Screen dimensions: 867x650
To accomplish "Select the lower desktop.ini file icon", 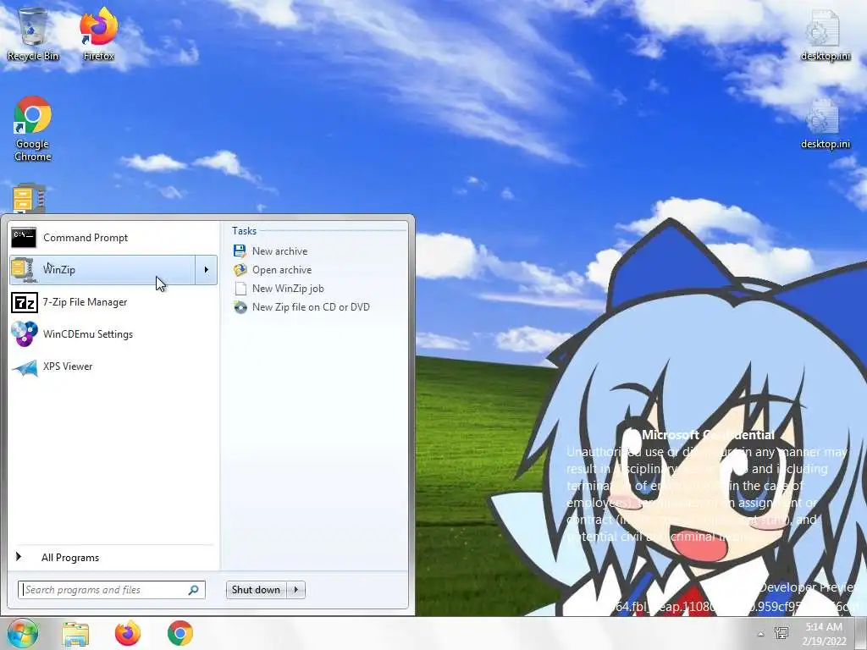I will pos(825,123).
